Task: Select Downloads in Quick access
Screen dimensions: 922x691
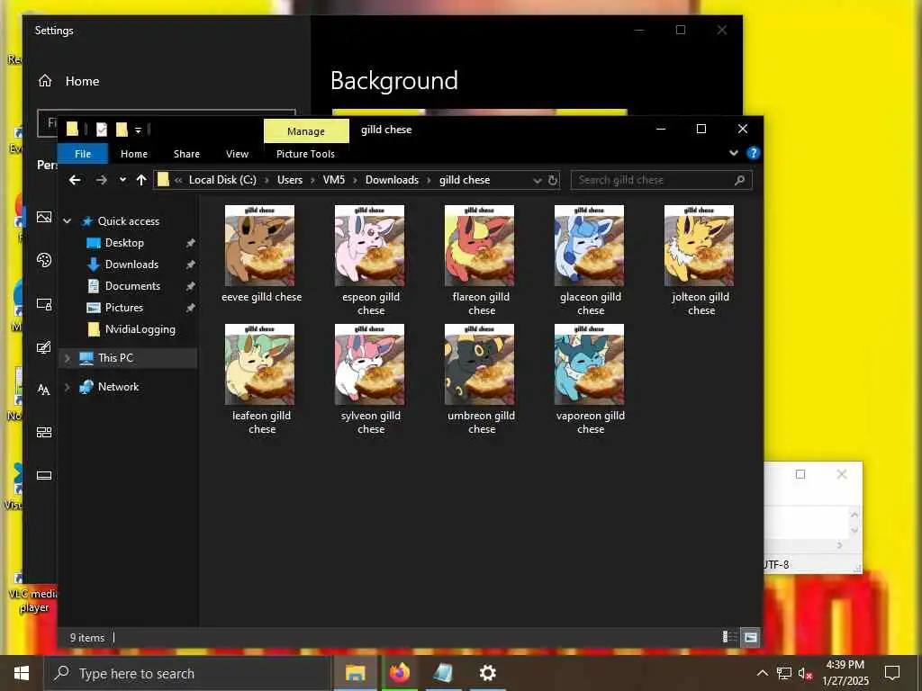Action: (131, 265)
